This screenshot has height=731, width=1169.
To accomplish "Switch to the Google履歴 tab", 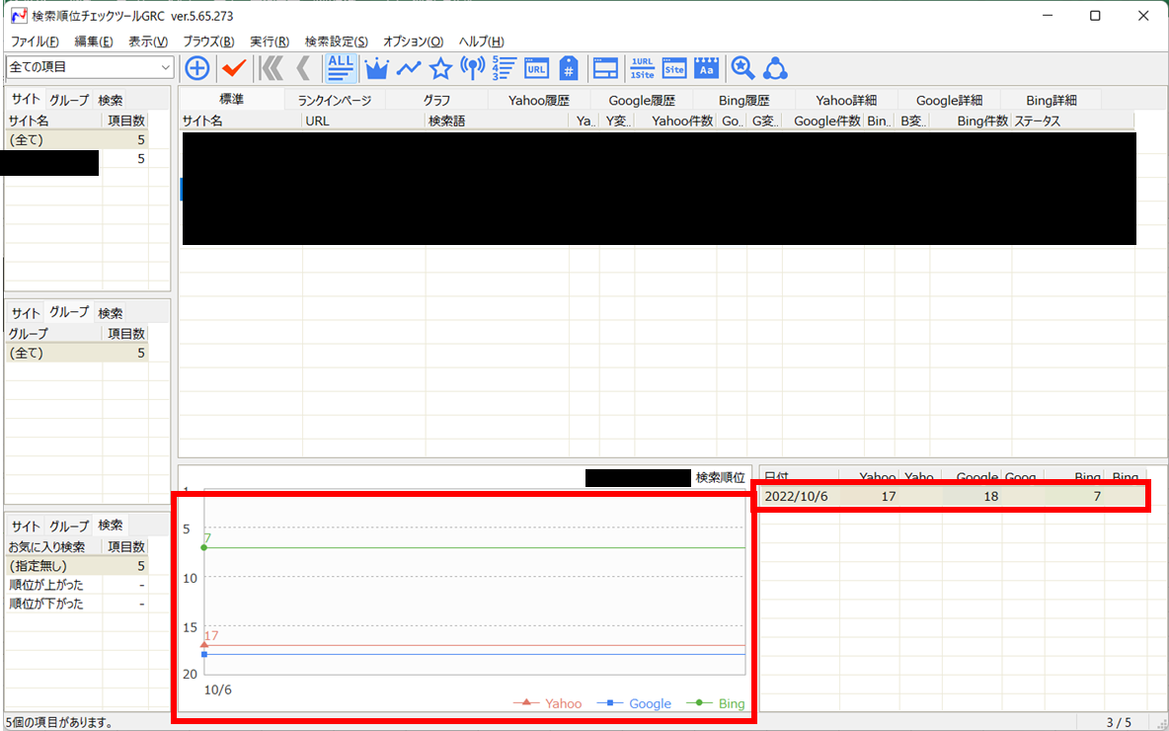I will [x=641, y=100].
